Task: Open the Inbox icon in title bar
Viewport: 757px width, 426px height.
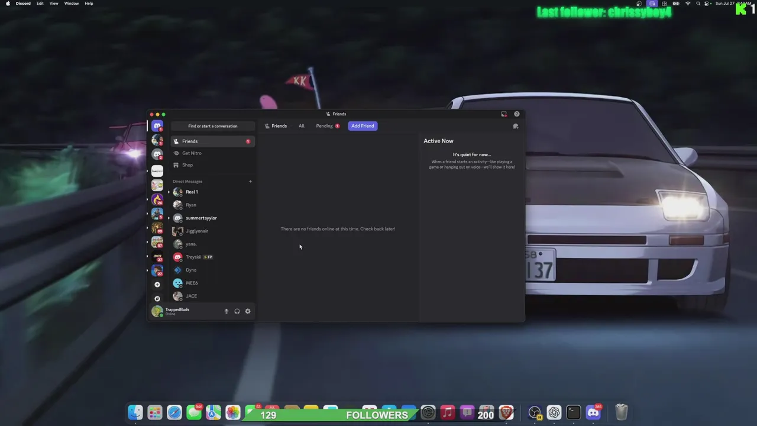Action: pyautogui.click(x=504, y=114)
